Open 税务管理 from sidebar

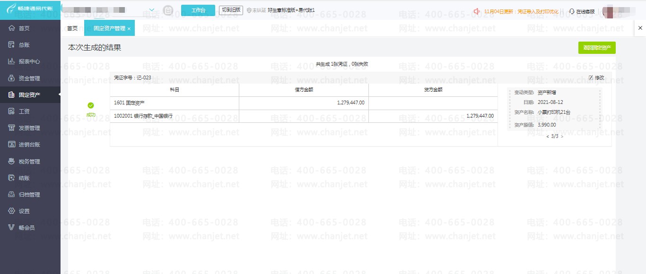tap(30, 161)
